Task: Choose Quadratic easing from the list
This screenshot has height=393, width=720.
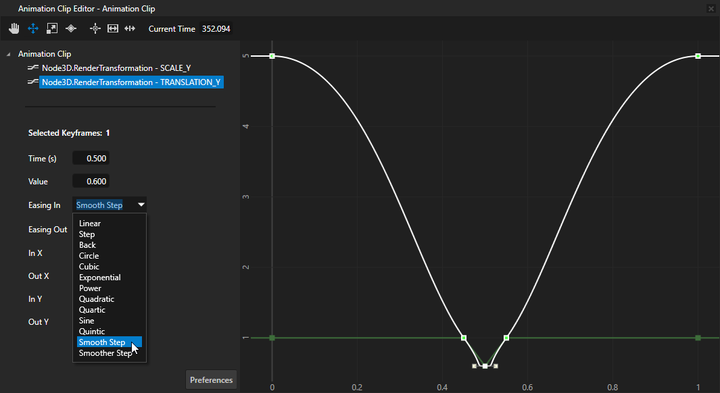Action: 97,298
